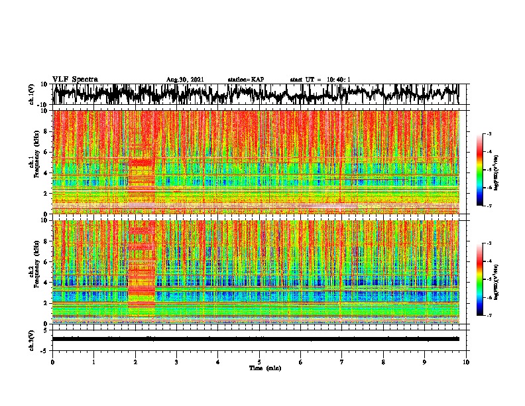525x406 pixels.
Task: Click the ch.1 colorbar log PSD label
Action: click(496, 173)
